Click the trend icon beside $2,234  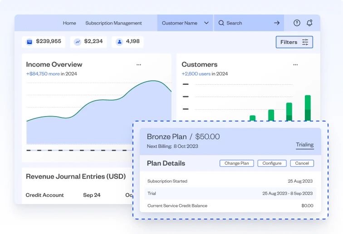click(77, 42)
